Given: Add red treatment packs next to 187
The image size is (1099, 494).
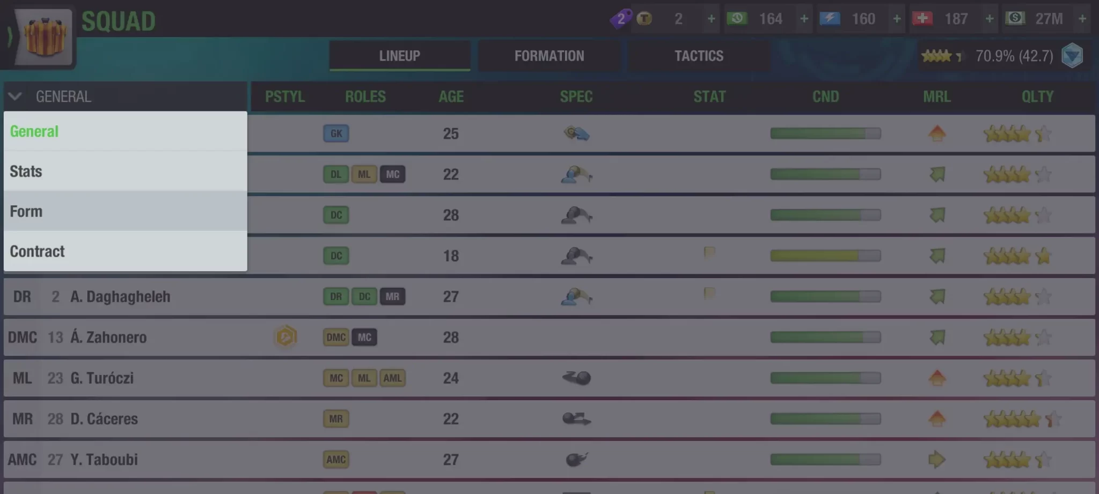Looking at the screenshot, I should coord(990,19).
